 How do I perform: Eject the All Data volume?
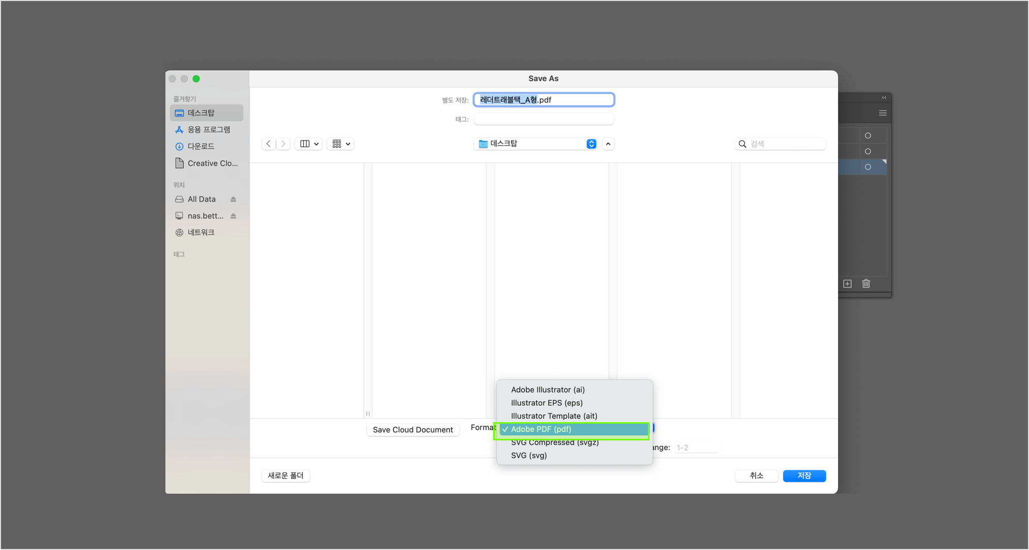pos(233,199)
